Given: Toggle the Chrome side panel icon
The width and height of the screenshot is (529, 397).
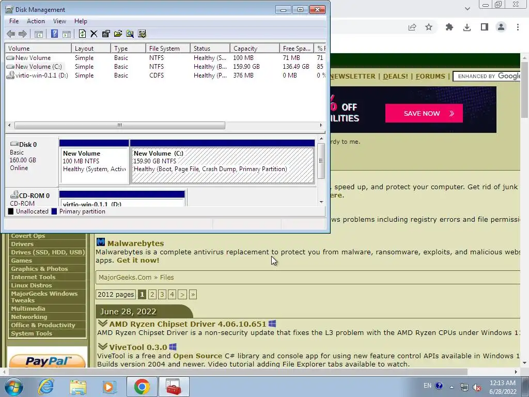Looking at the screenshot, I should point(485,27).
